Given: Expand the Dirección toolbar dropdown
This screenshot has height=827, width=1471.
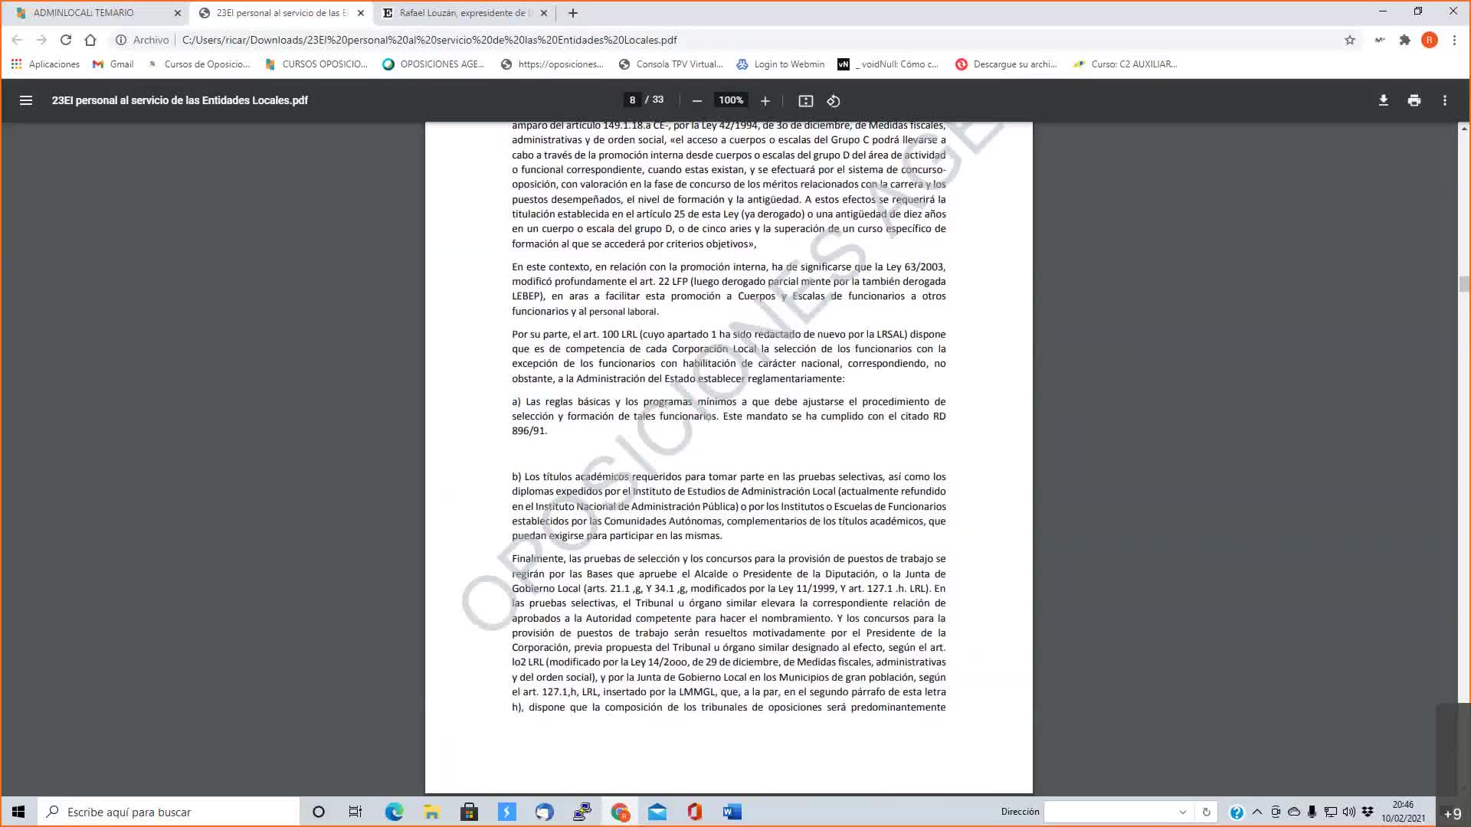Looking at the screenshot, I should point(1182,812).
